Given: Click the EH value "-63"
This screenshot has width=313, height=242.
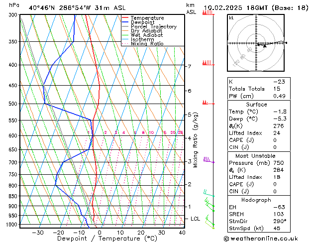Looking at the screenshot, I should 279,207.
